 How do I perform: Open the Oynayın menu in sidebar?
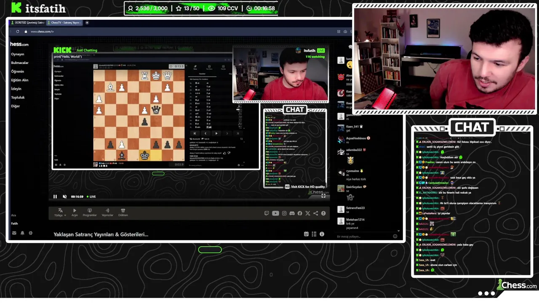click(x=18, y=54)
